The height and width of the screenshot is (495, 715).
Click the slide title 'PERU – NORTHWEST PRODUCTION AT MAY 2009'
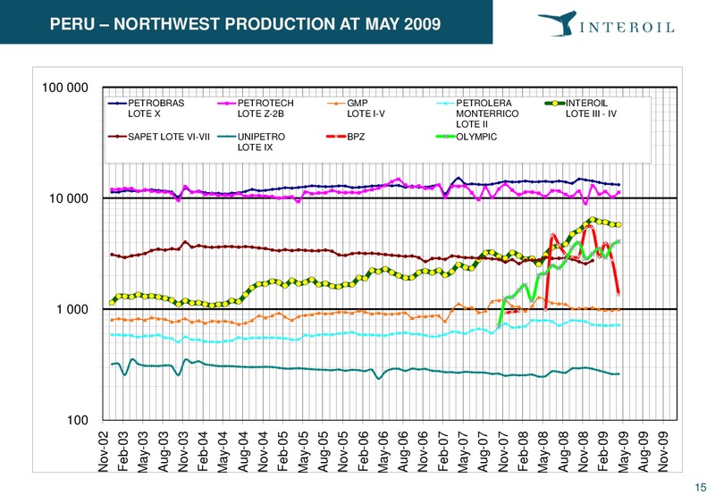pyautogui.click(x=245, y=24)
